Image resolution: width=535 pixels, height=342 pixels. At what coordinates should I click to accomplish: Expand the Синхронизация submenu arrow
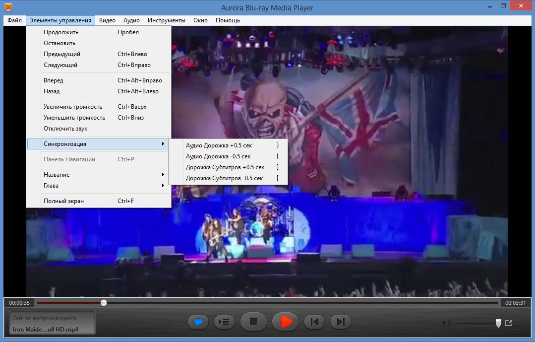pyautogui.click(x=163, y=144)
